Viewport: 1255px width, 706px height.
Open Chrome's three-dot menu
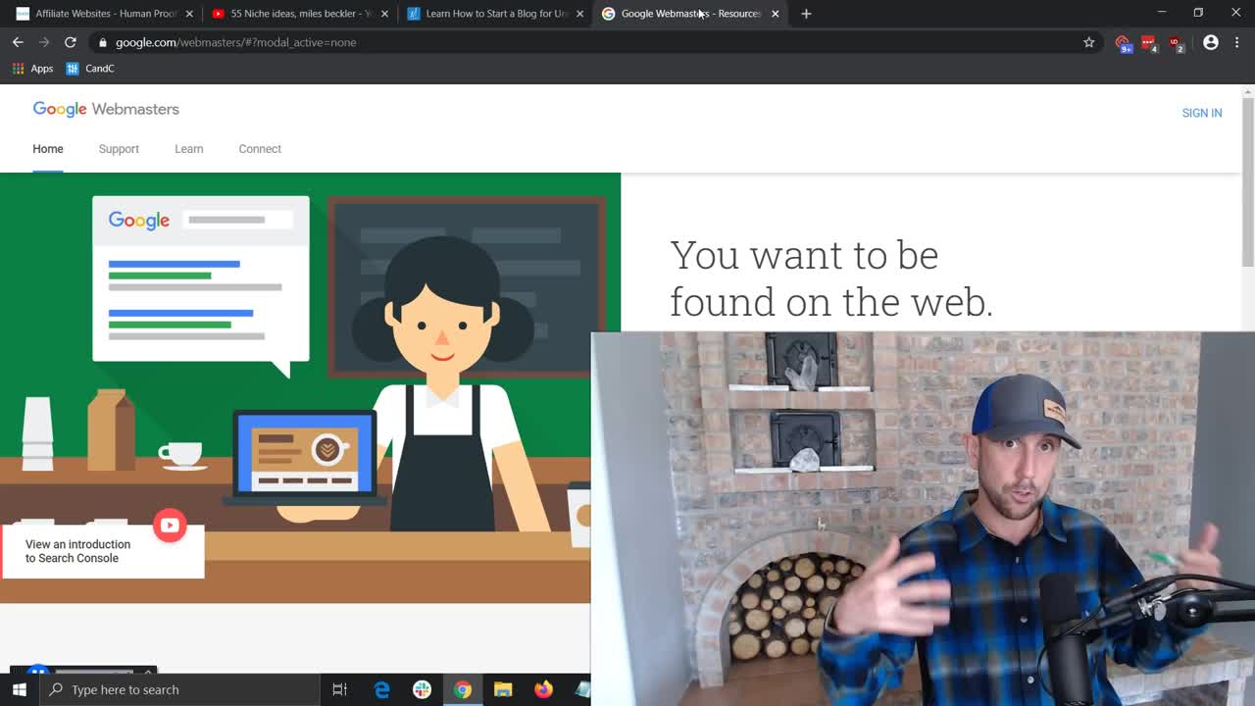(1237, 42)
